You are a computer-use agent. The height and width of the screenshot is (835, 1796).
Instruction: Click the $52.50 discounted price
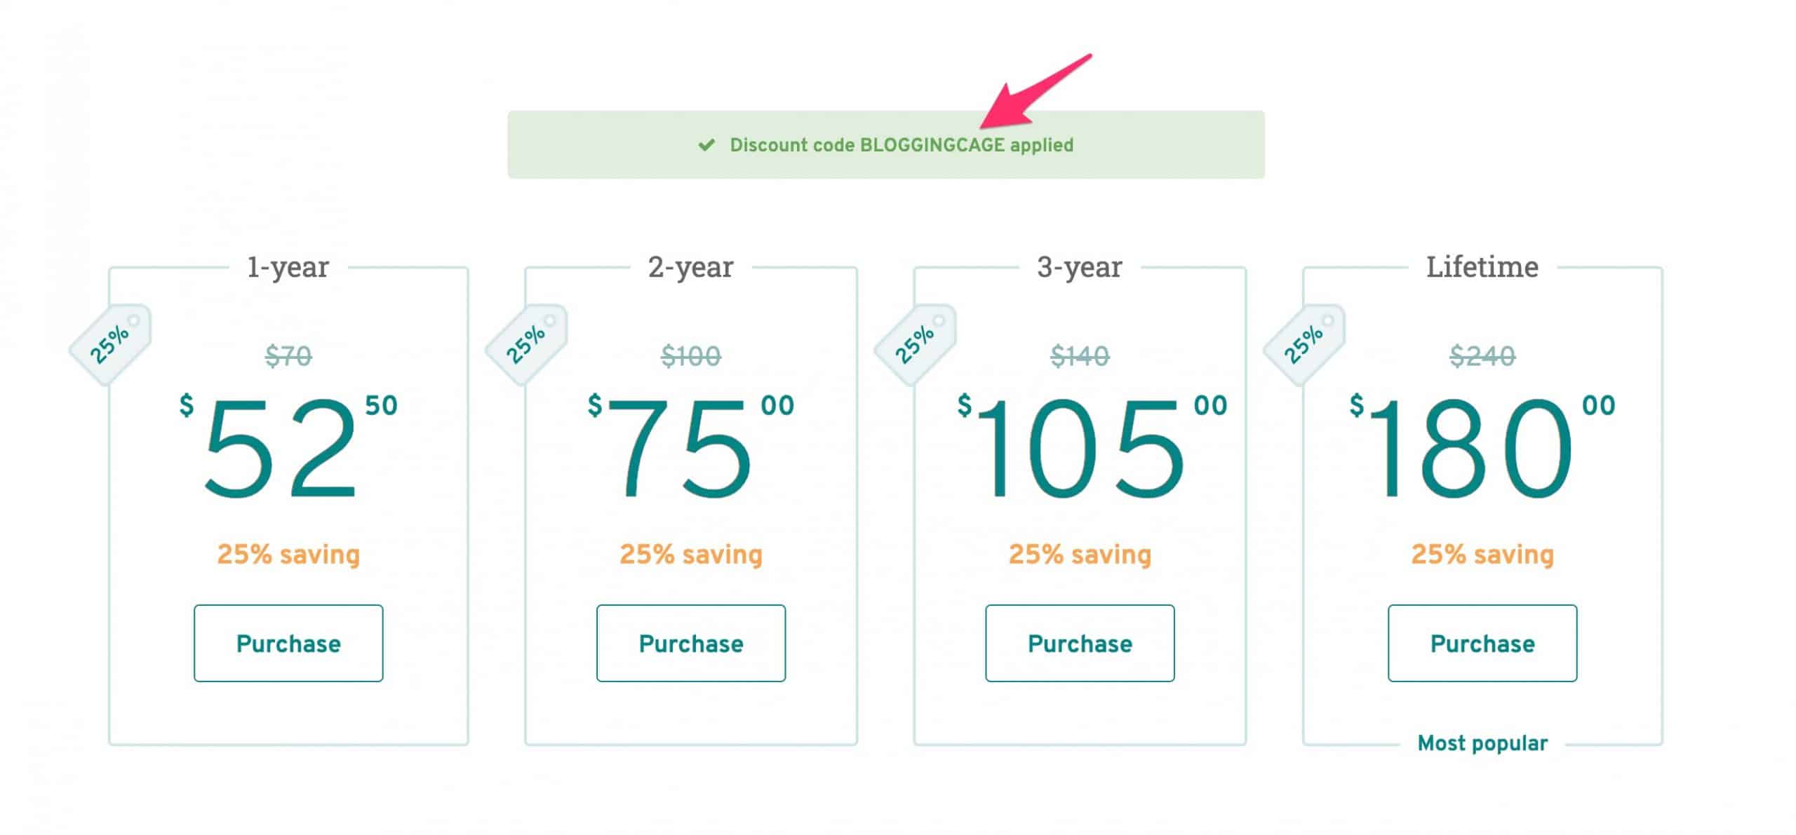coord(288,446)
